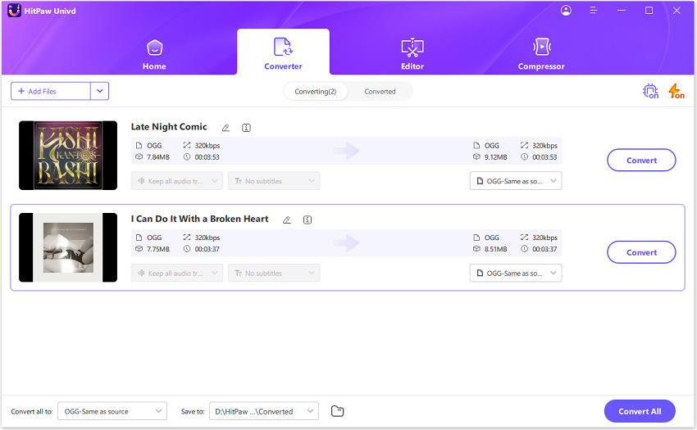Open the user account profile icon
The height and width of the screenshot is (430, 697).
click(566, 10)
